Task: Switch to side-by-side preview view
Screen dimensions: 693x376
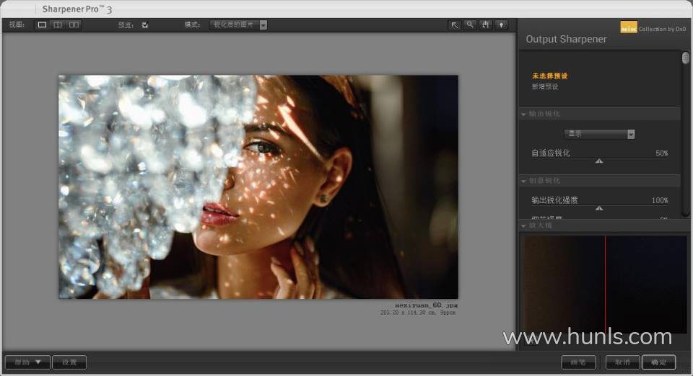Action: tap(74, 24)
